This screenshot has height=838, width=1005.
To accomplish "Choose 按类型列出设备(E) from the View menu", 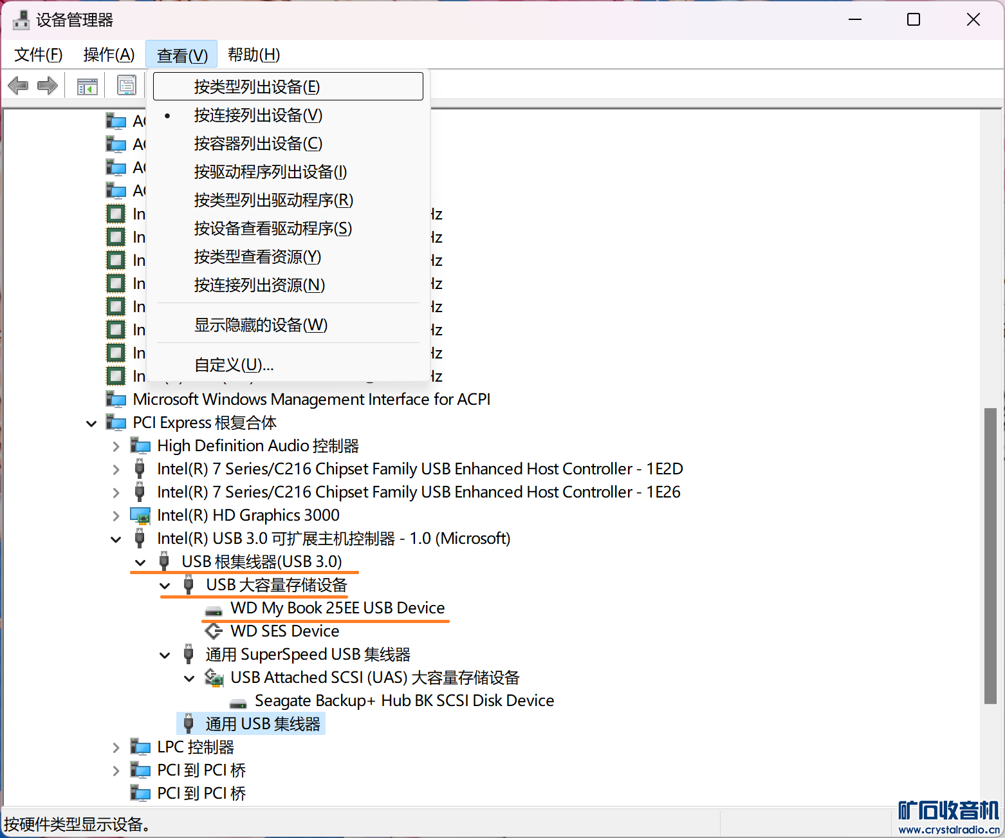I will (288, 86).
